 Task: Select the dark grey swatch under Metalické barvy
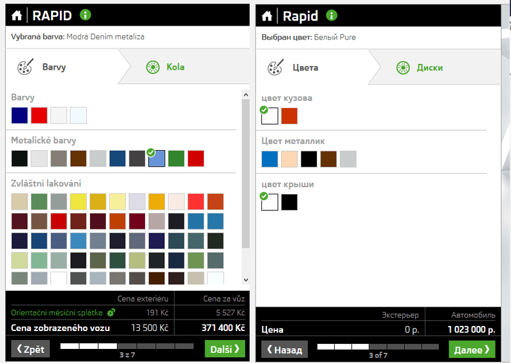pyautogui.click(x=137, y=158)
